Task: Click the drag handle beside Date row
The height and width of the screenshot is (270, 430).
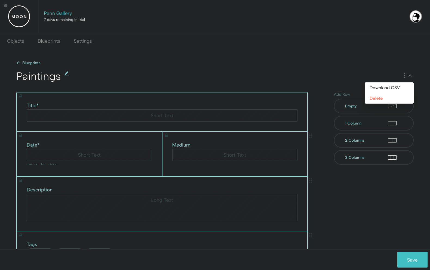Action: [311, 136]
